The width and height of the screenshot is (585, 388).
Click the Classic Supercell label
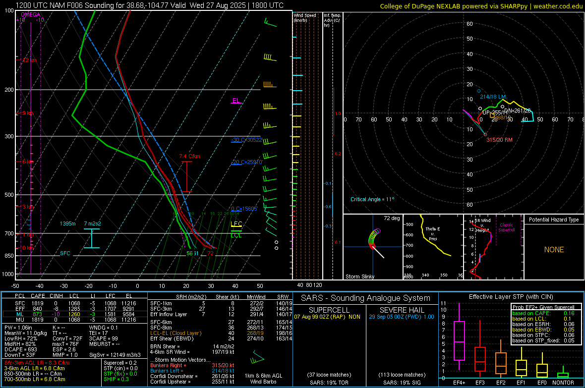pyautogui.click(x=506, y=227)
